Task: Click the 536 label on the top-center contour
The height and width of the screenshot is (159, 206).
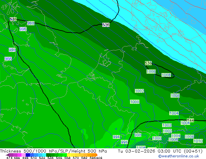Action: tap(106, 25)
